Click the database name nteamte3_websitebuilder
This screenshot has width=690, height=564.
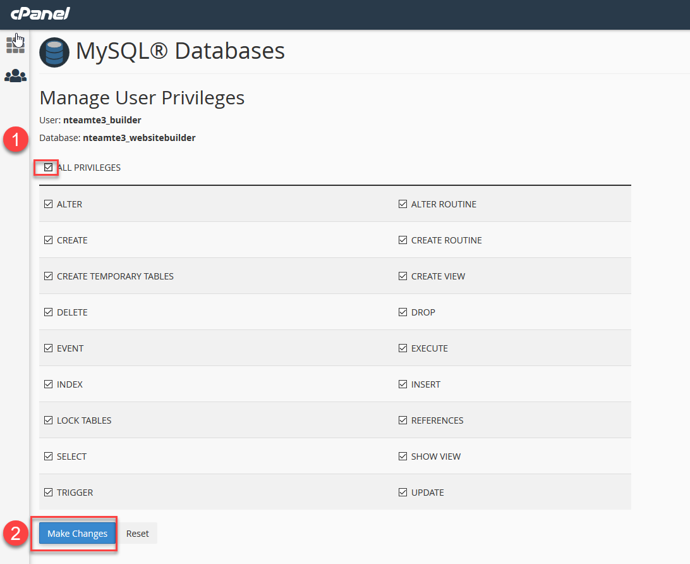click(139, 138)
